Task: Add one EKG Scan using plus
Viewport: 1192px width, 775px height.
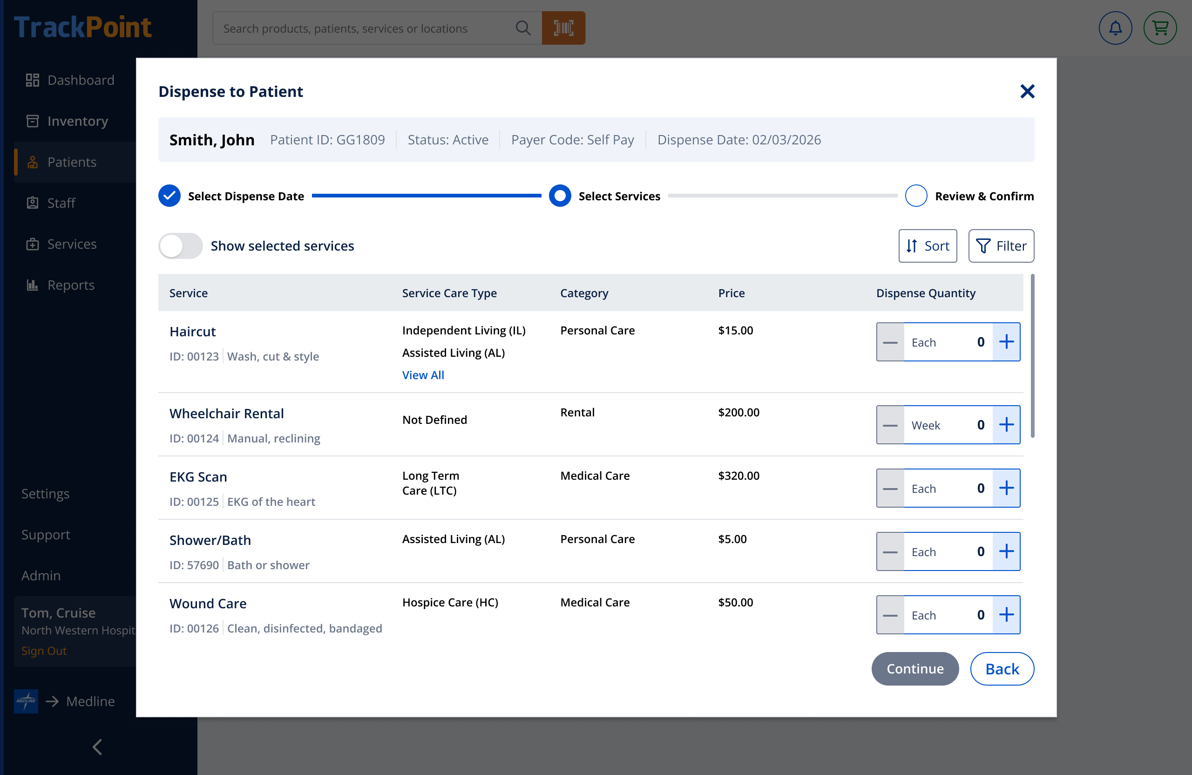Action: point(1006,489)
